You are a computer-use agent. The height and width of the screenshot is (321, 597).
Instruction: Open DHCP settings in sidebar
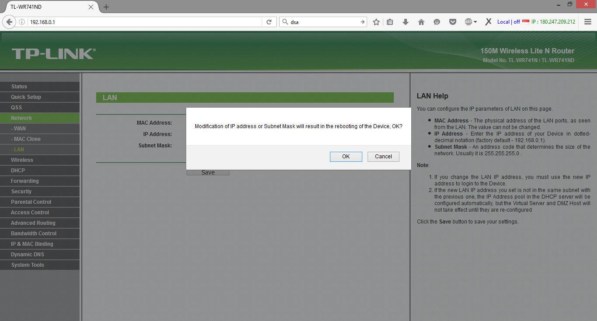[40, 171]
